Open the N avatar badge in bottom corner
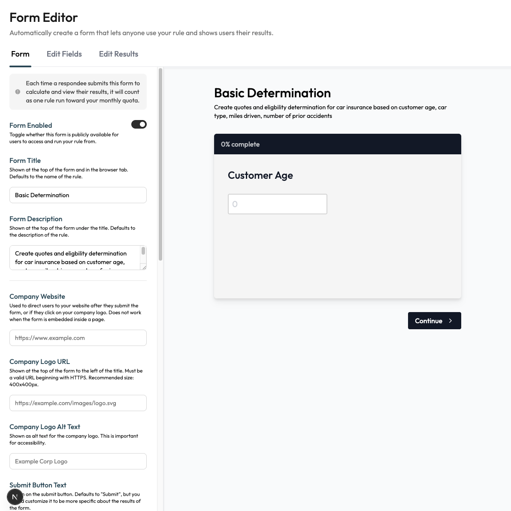Viewport: 511px width, 511px height. pyautogui.click(x=15, y=496)
